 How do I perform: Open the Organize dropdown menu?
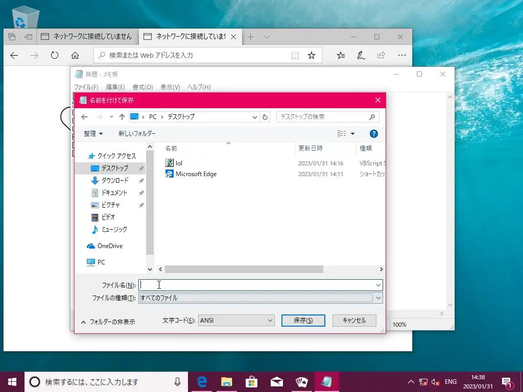point(93,134)
